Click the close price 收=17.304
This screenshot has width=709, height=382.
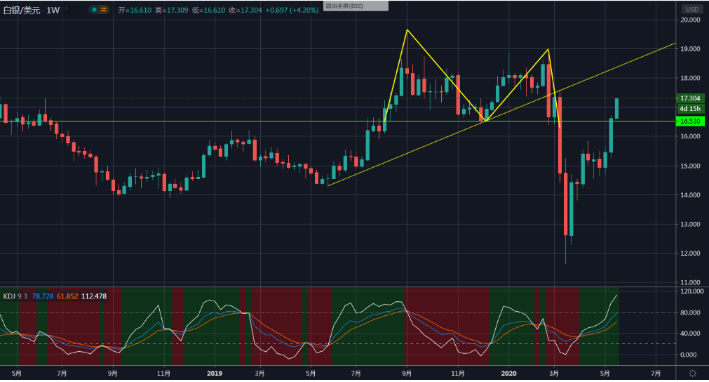point(245,10)
